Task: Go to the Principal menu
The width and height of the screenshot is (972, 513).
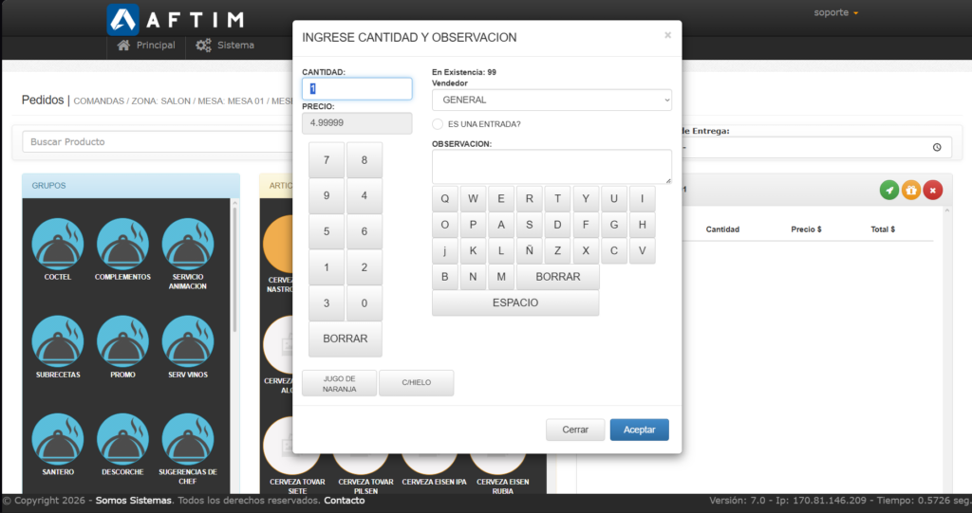Action: [146, 46]
